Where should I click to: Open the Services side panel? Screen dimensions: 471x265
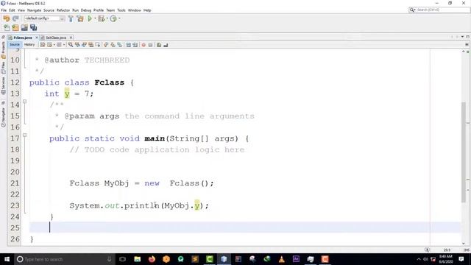tap(3, 85)
